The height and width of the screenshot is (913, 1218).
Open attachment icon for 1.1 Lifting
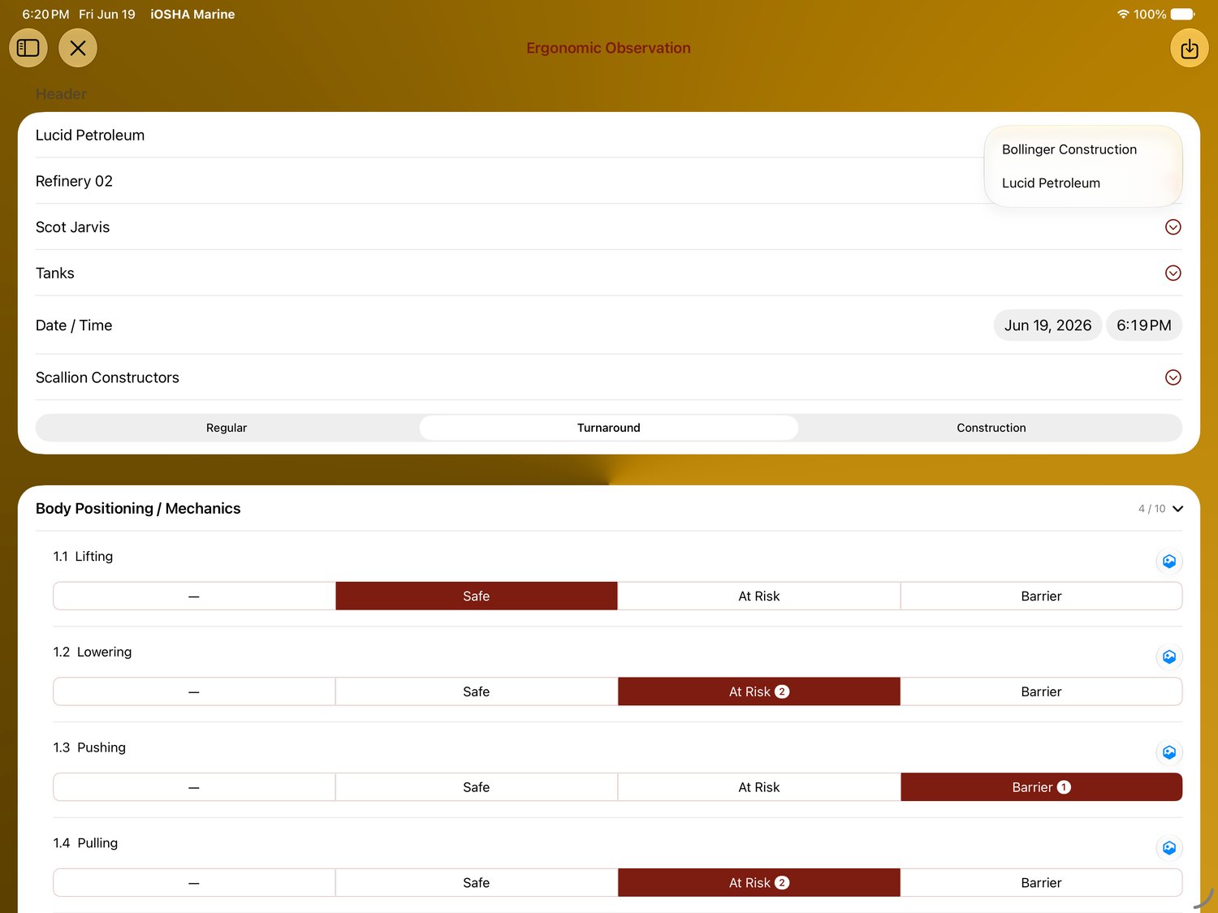1169,561
